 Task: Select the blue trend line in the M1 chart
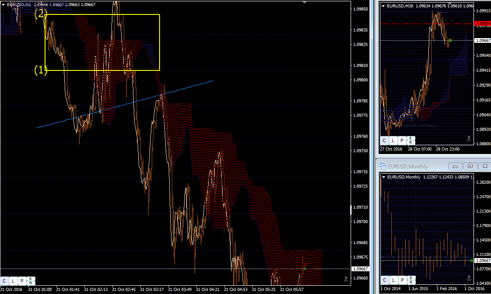pyautogui.click(x=125, y=104)
